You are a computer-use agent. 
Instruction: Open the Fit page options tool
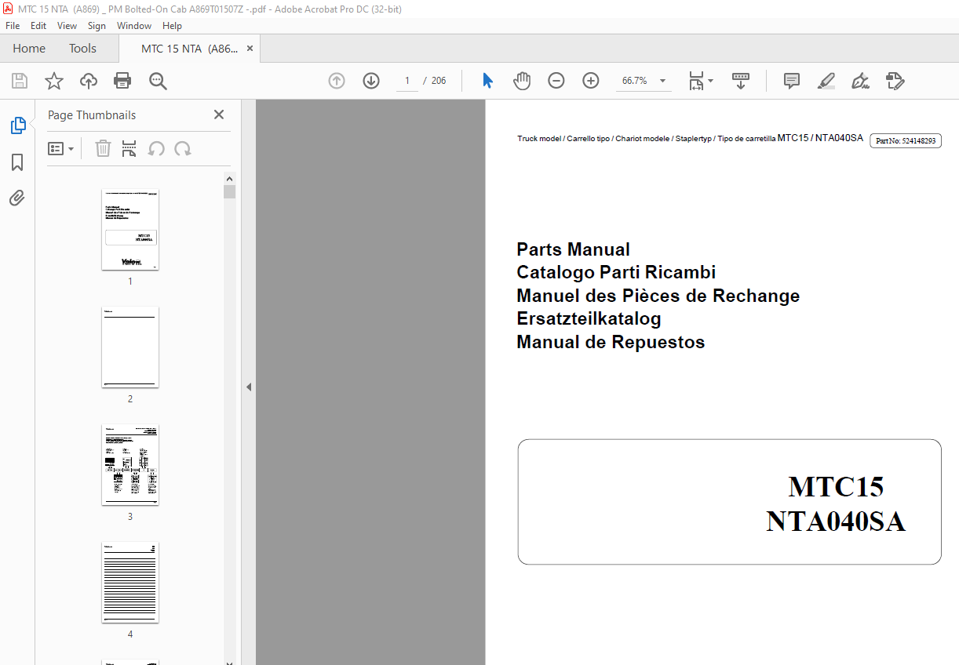(696, 81)
